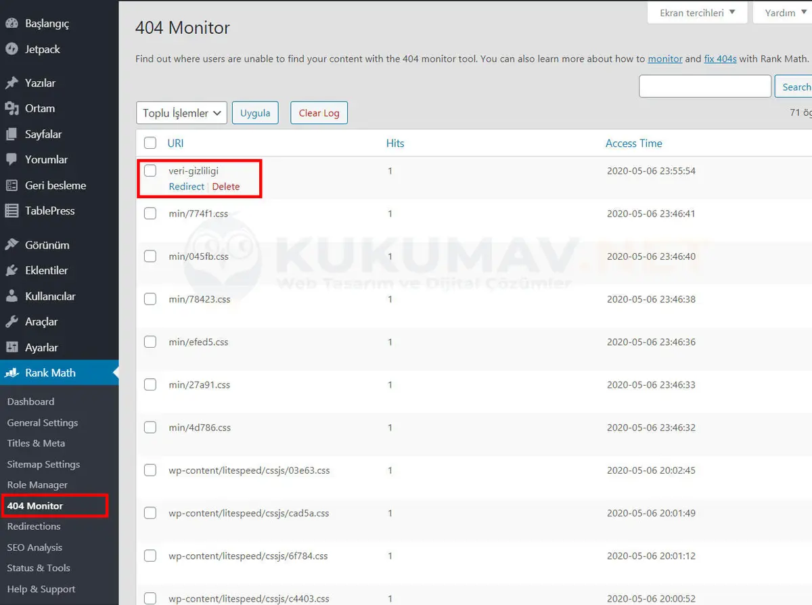Image resolution: width=812 pixels, height=605 pixels.
Task: Open the Toplu İşlemler bulk actions dropdown
Action: tap(181, 113)
